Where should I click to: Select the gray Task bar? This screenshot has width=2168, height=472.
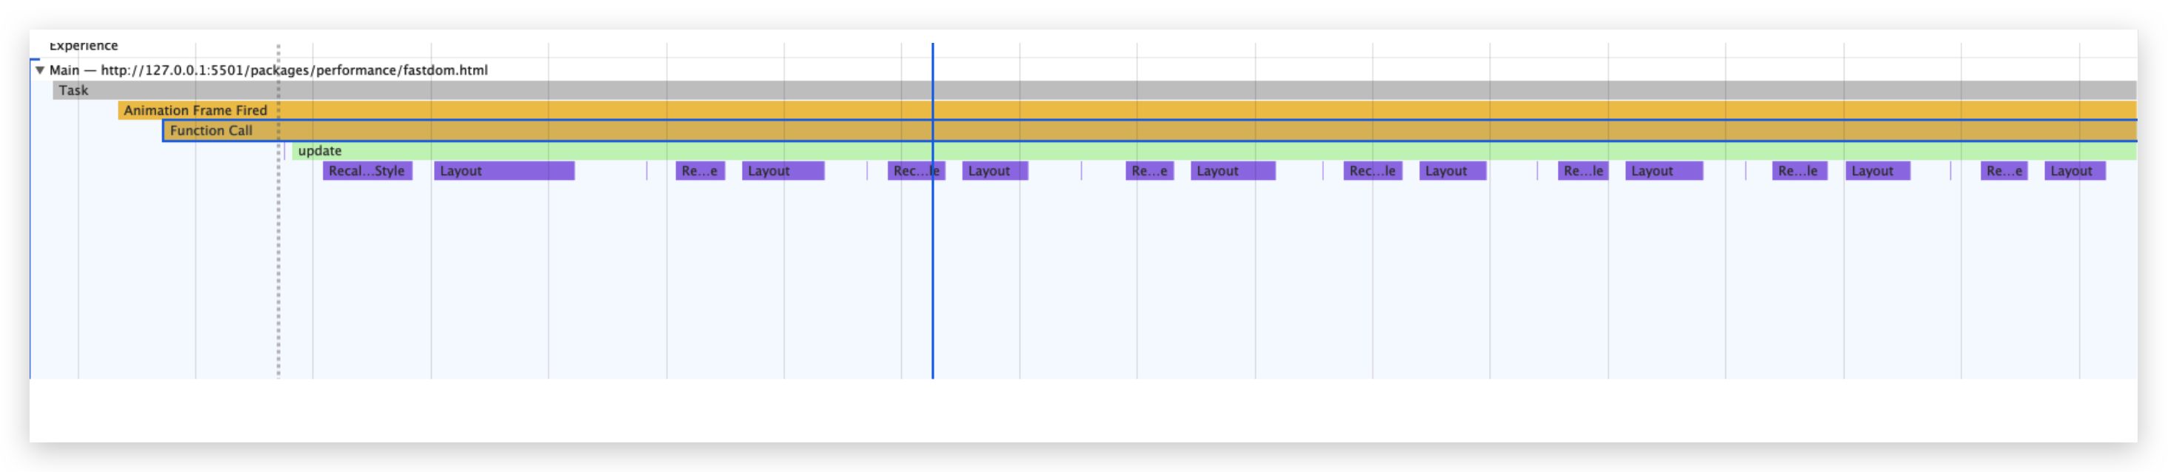tap(1094, 91)
